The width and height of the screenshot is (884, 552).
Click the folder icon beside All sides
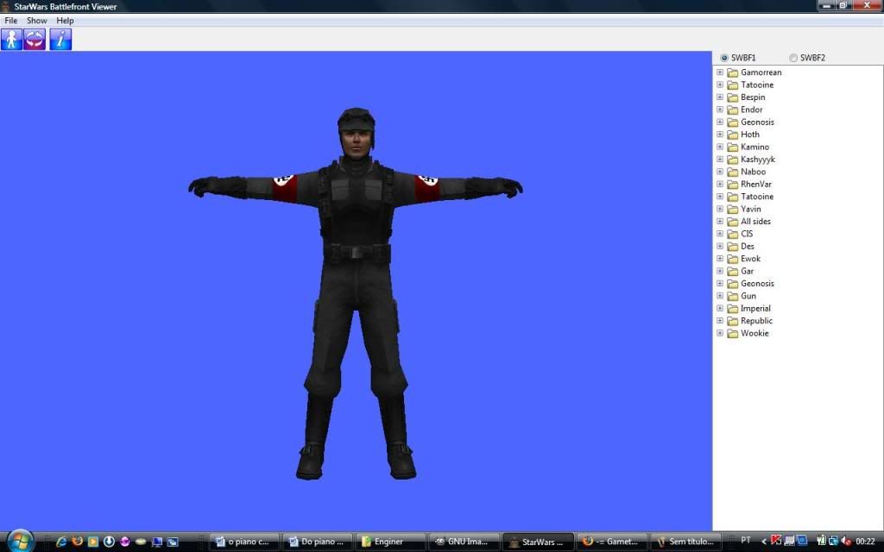(732, 222)
